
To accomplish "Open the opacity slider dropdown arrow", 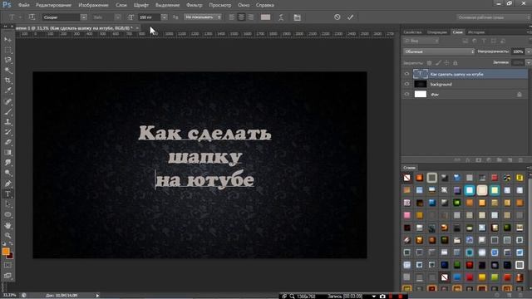I will (528, 51).
